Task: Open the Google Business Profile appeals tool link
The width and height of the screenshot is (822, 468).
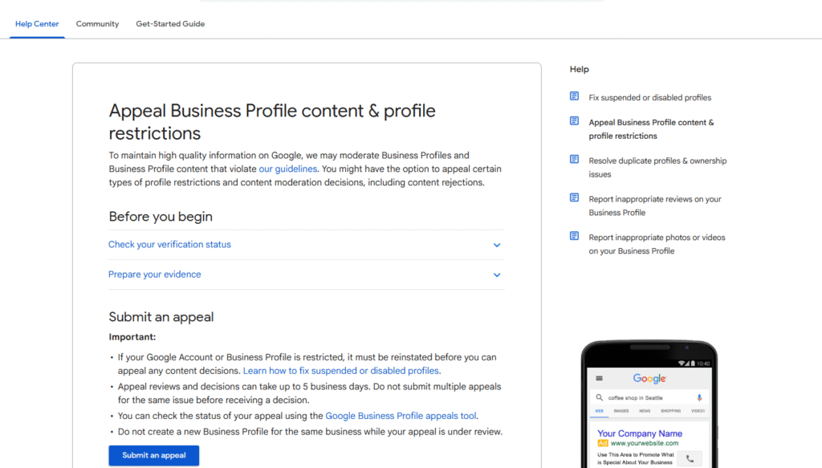Action: coord(401,416)
